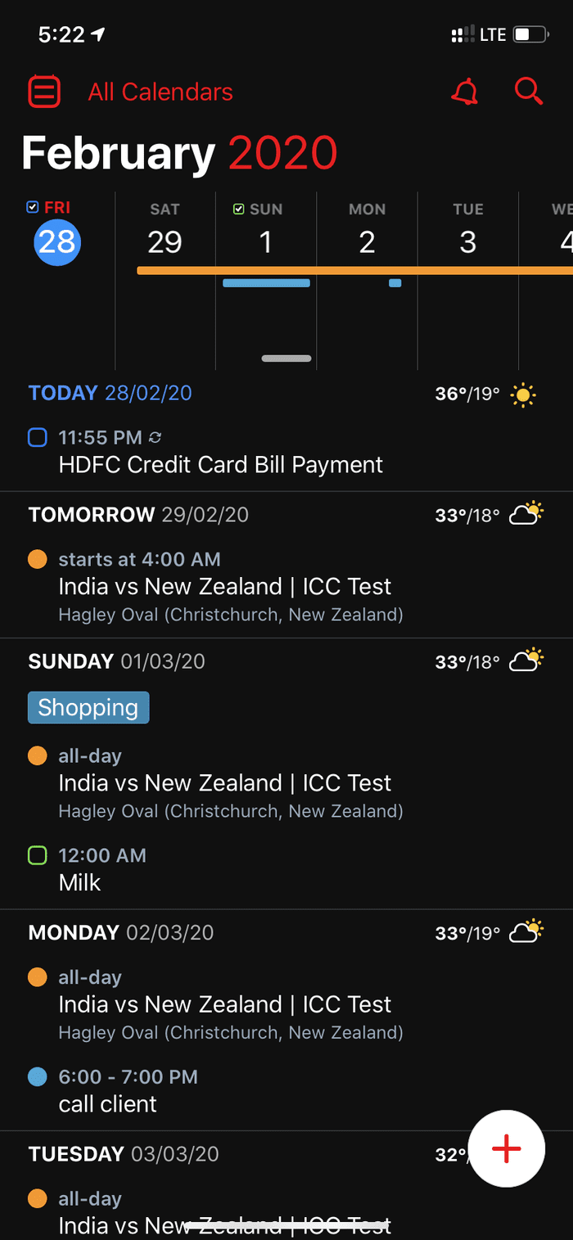Tap Monday's partly cloudy weather icon
Image resolution: width=573 pixels, height=1240 pixels.
(526, 932)
